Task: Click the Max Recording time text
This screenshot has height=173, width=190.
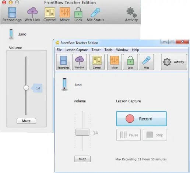Action: tap(141, 159)
